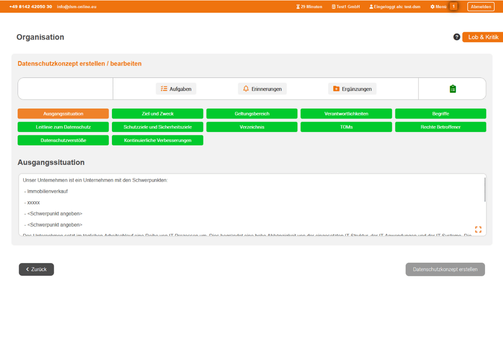Screen dimensions: 503x355
Task: Go to Rechte Betroffener section
Action: point(440,127)
